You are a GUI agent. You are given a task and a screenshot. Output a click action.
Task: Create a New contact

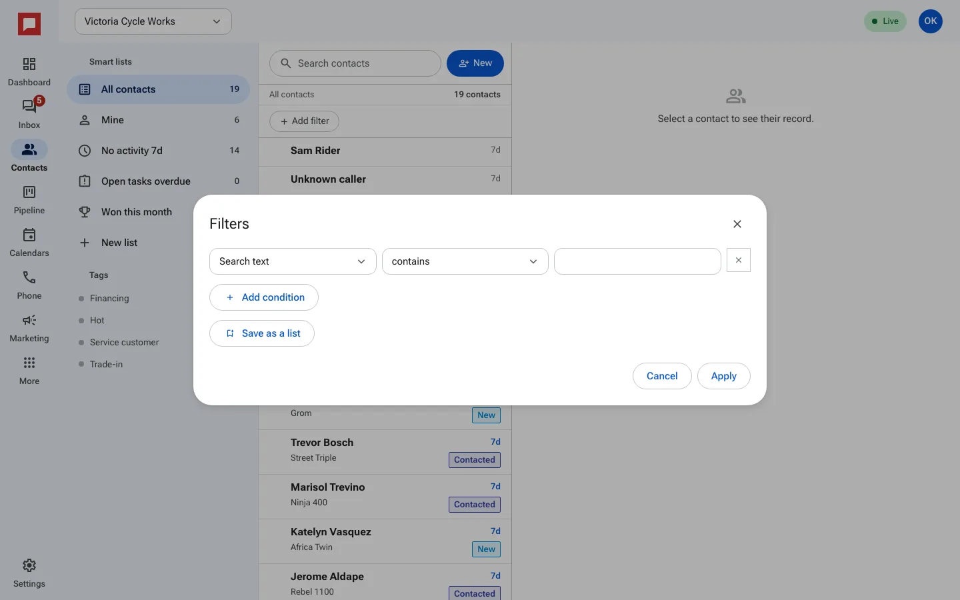475,63
